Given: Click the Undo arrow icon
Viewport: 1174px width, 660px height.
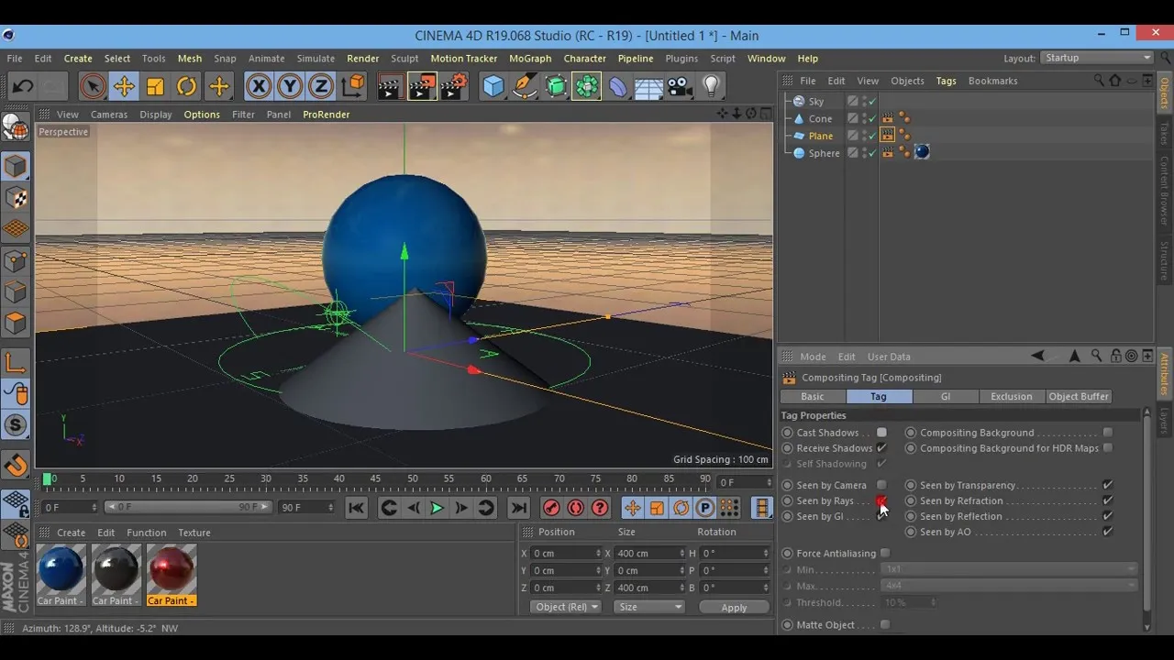Looking at the screenshot, I should 23,87.
